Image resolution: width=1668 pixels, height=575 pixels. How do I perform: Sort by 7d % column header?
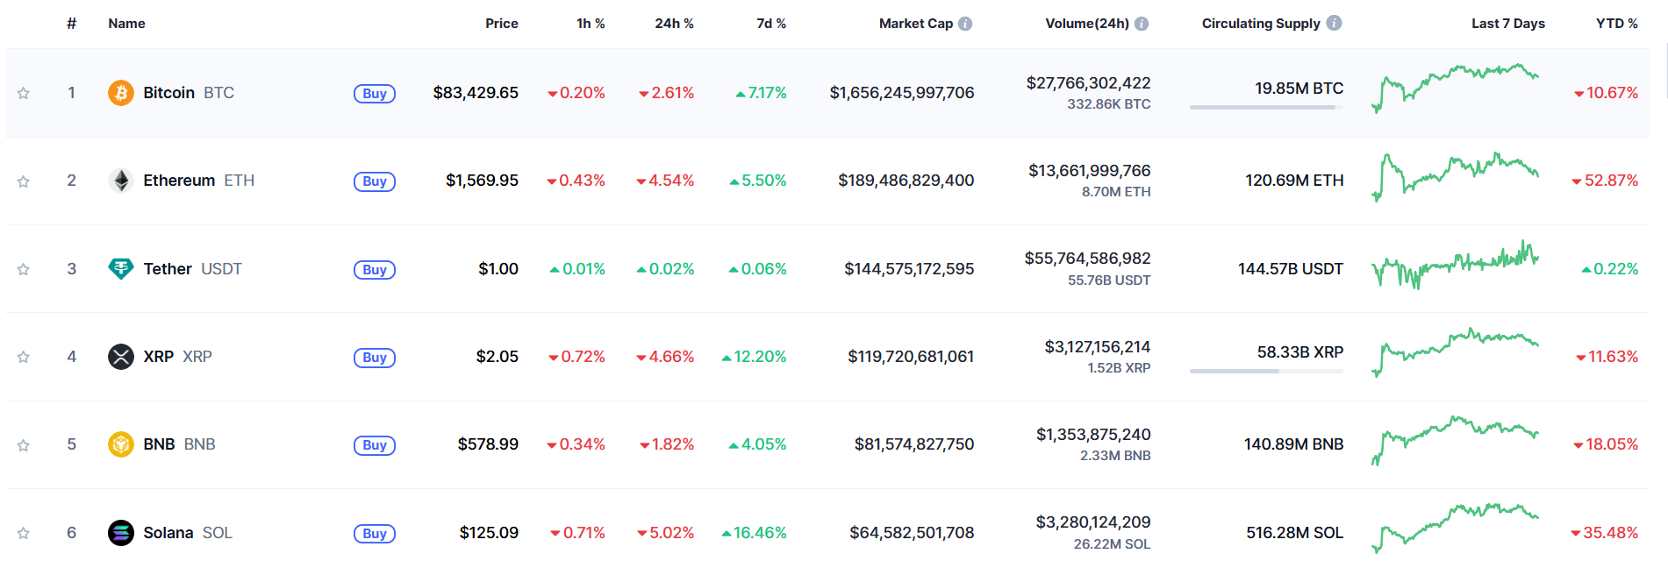tap(771, 24)
